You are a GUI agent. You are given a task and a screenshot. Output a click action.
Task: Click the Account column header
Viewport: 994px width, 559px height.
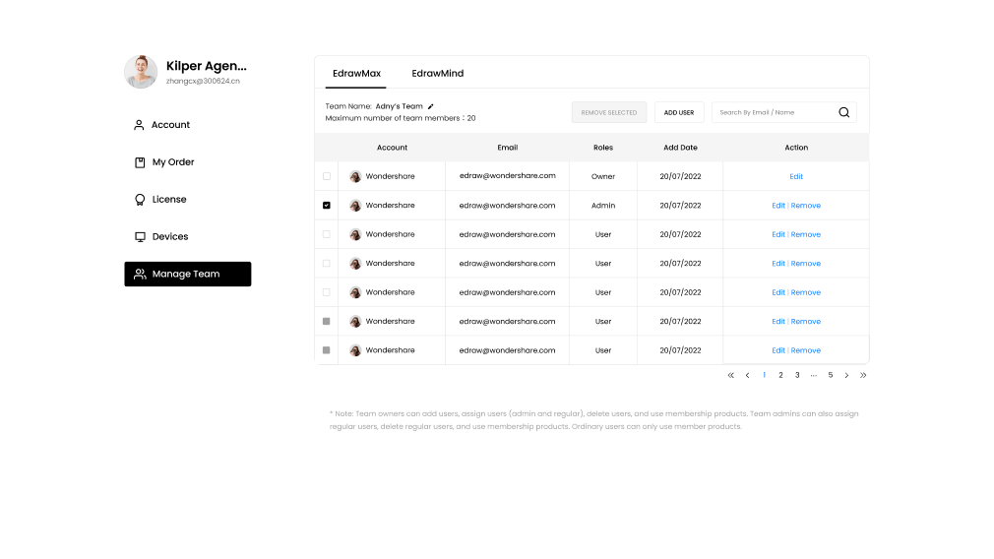pyautogui.click(x=392, y=148)
